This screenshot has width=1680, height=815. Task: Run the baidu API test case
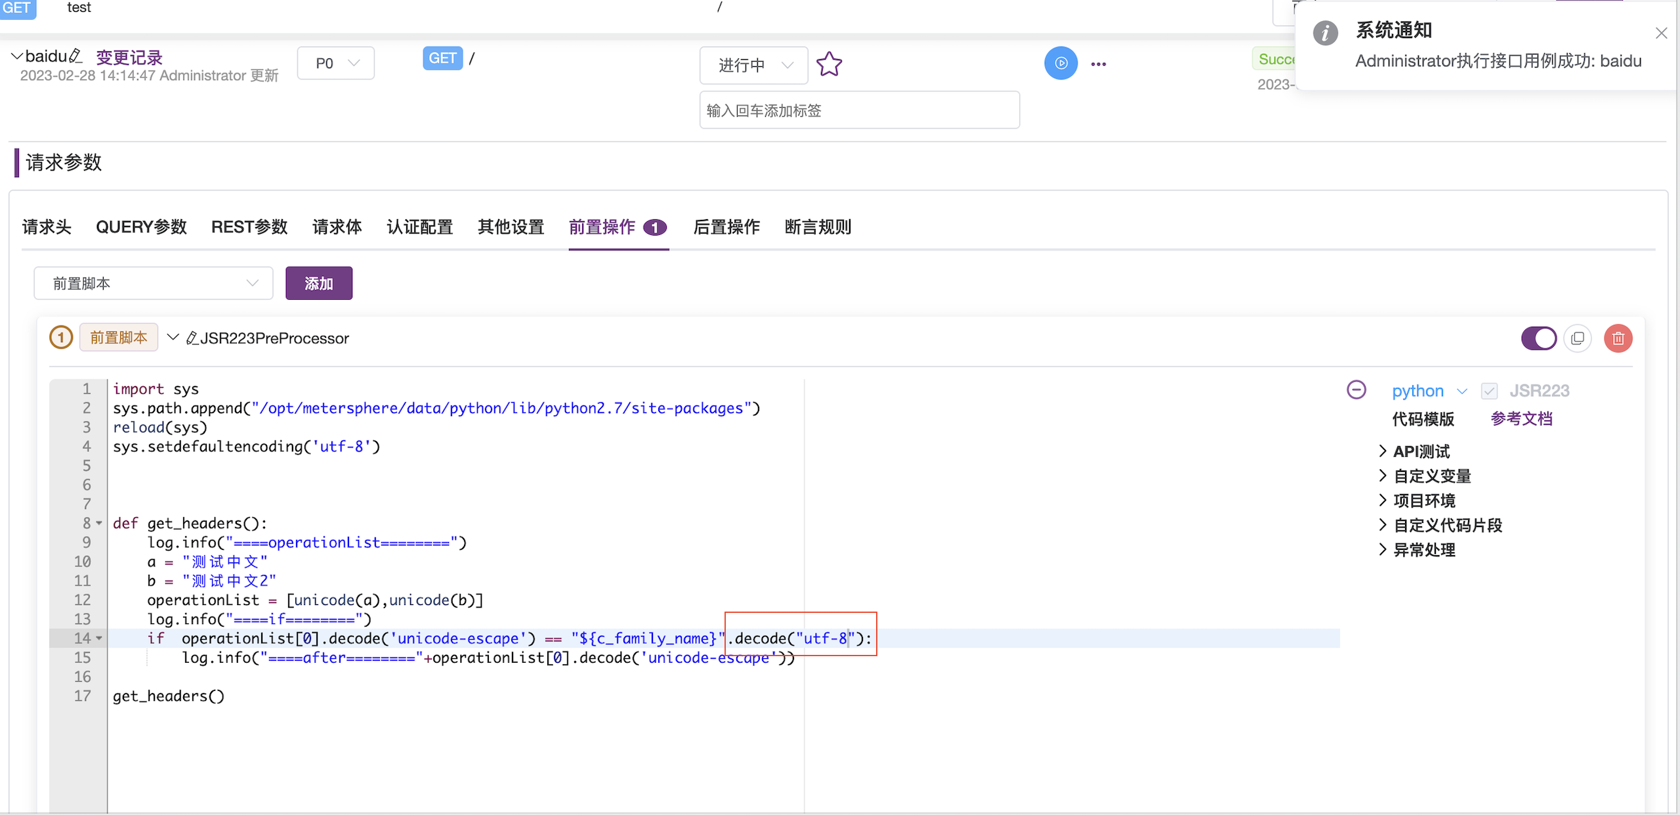(x=1060, y=63)
